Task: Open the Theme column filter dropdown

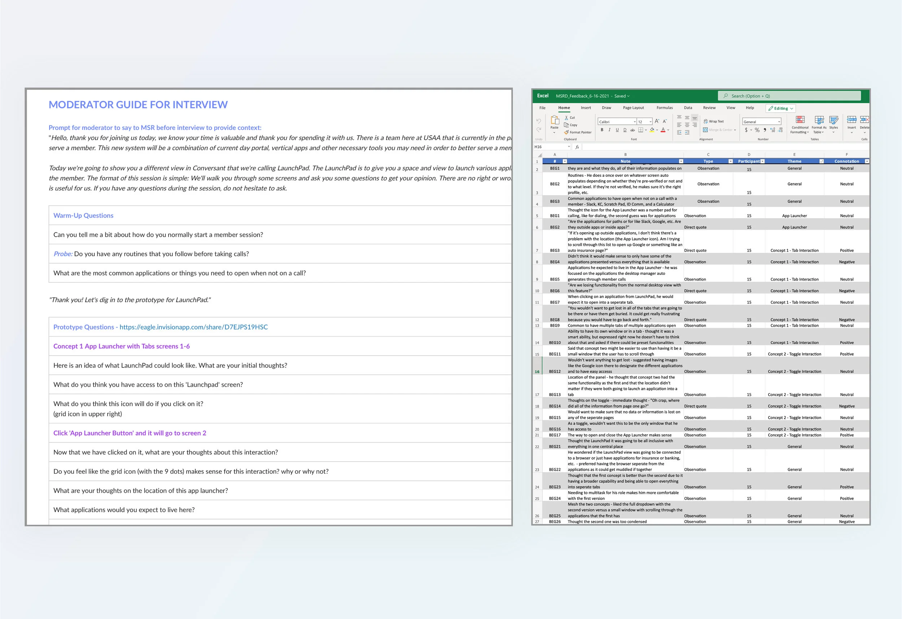Action: [x=821, y=162]
